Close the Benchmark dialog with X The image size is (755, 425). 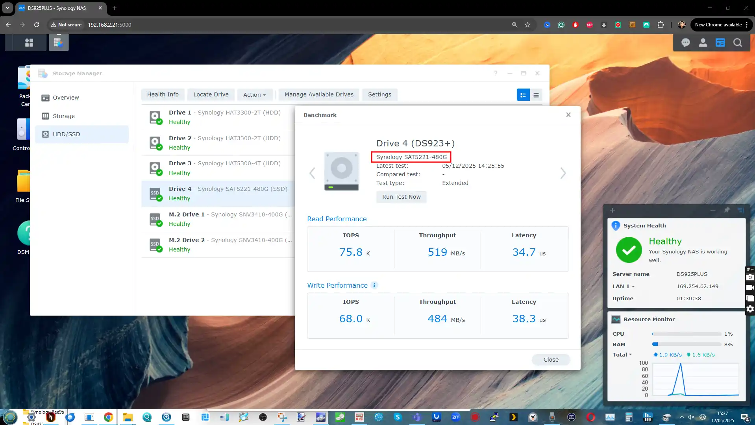[x=568, y=115]
